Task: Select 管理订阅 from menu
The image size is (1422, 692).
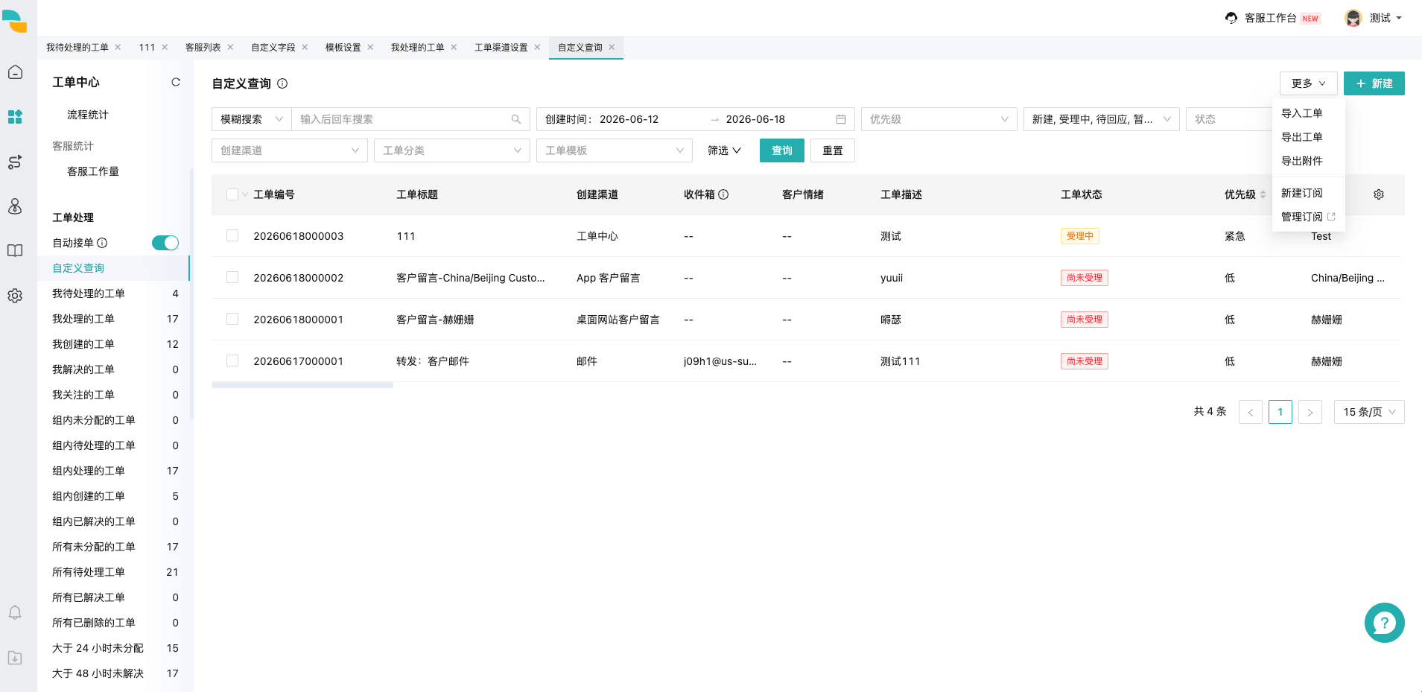Action: point(1308,217)
